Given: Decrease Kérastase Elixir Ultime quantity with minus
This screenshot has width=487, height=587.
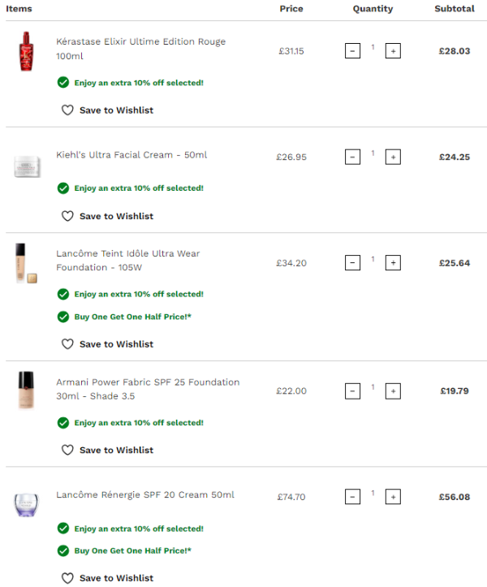Looking at the screenshot, I should point(352,51).
